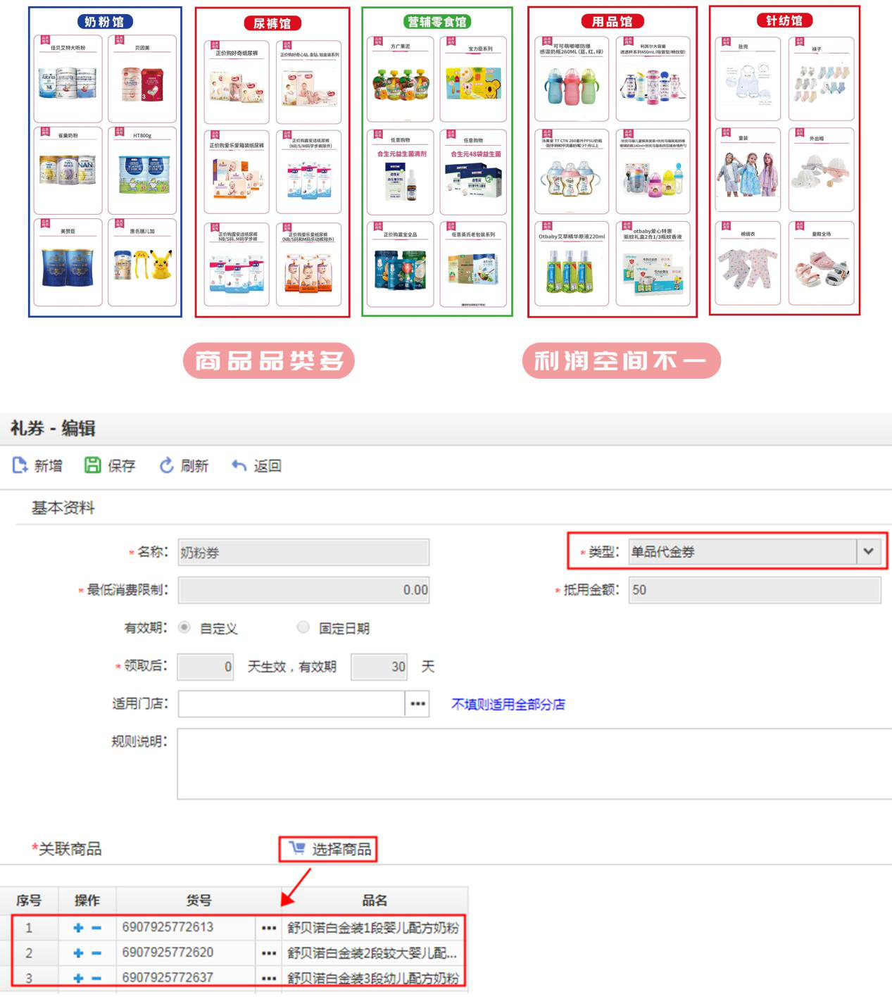
Task: Open the 类型 dropdown showing 单品代金券
Action: coord(868,552)
